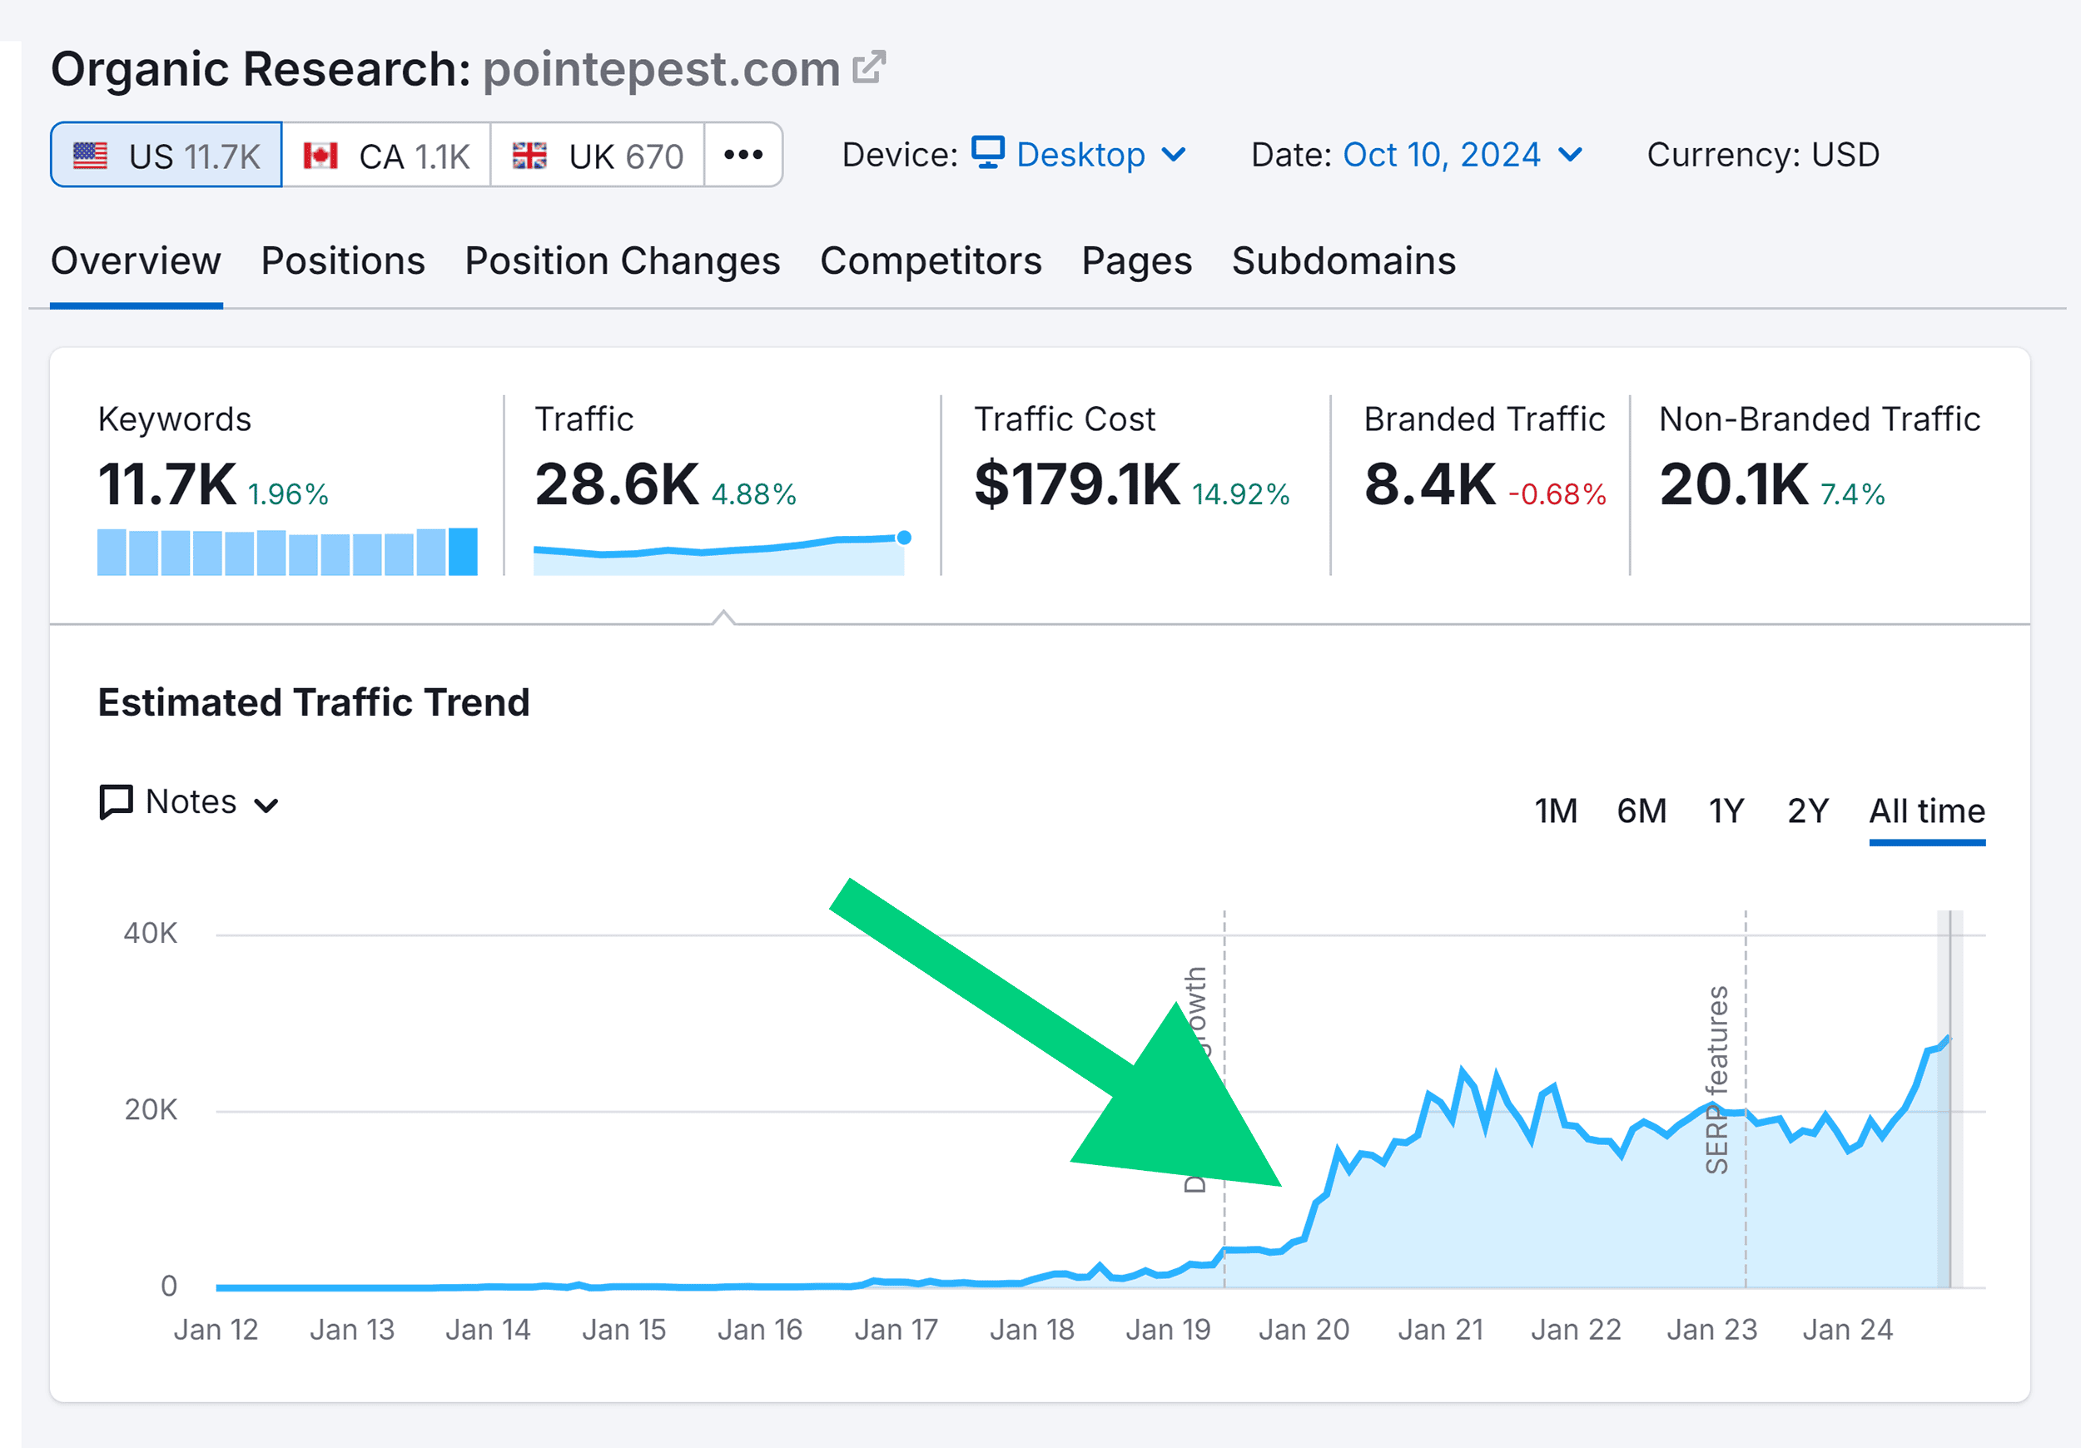The image size is (2081, 1448).
Task: Expand the Notes options chevron
Action: coord(266,804)
